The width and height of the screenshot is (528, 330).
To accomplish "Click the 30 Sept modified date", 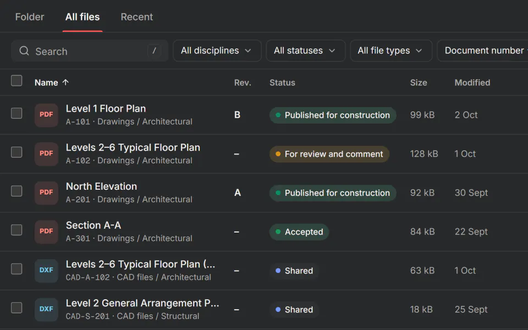I will [471, 193].
